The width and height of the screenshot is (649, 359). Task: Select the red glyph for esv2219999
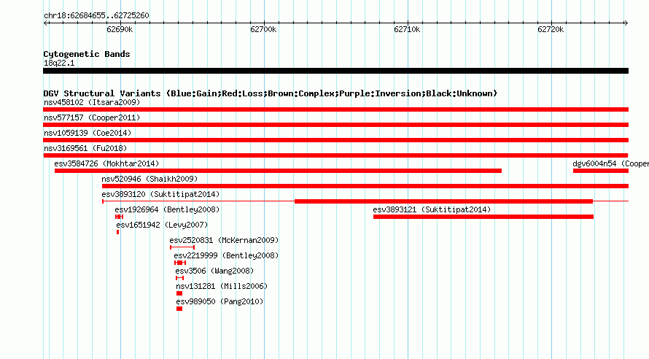(x=180, y=263)
